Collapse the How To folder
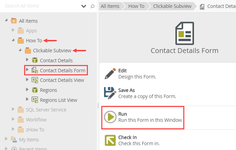Viewport: 236px width, 150px height. (x=13, y=40)
